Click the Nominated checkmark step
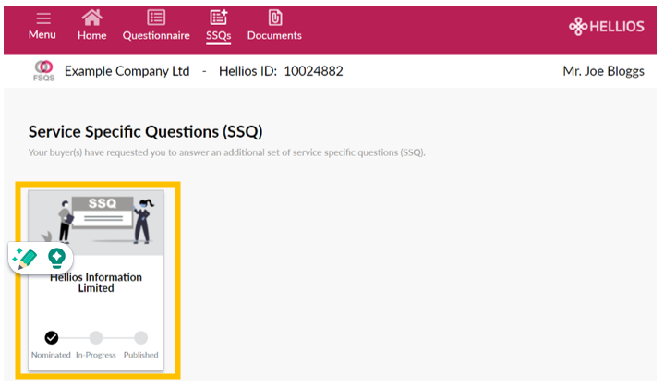This screenshot has width=664, height=388. [52, 338]
